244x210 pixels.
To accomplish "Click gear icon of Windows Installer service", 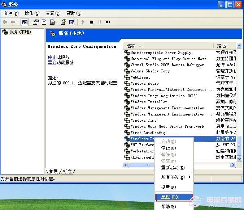I will 127,102.
